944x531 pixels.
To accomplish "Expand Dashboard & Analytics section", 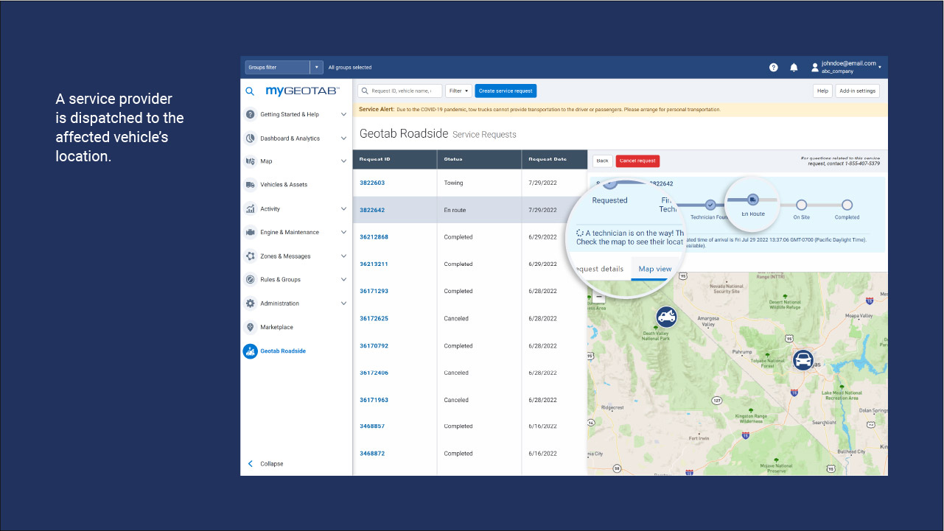I will coord(343,138).
